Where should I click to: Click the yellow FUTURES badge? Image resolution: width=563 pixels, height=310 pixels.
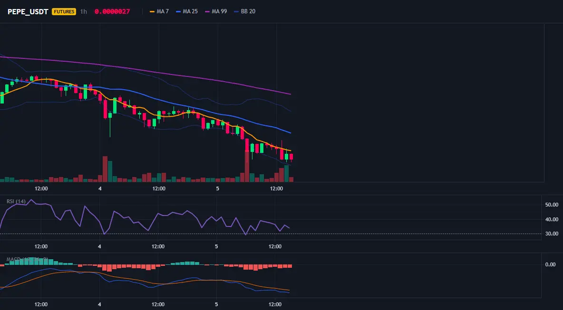pos(64,11)
